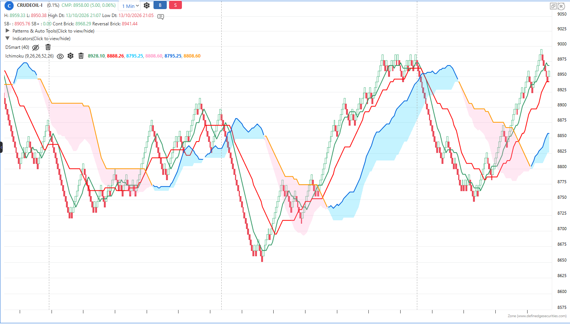Open the comment bubble icon after Low Dt
The image size is (570, 324).
pos(161,17)
